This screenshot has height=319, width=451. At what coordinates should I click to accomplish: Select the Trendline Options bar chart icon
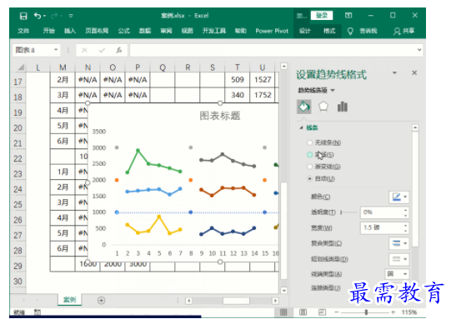[343, 107]
